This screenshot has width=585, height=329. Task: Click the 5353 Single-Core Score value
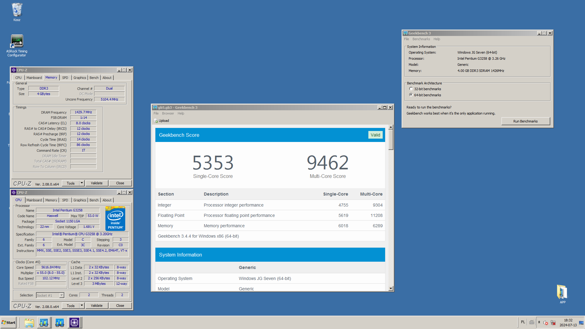tap(213, 163)
